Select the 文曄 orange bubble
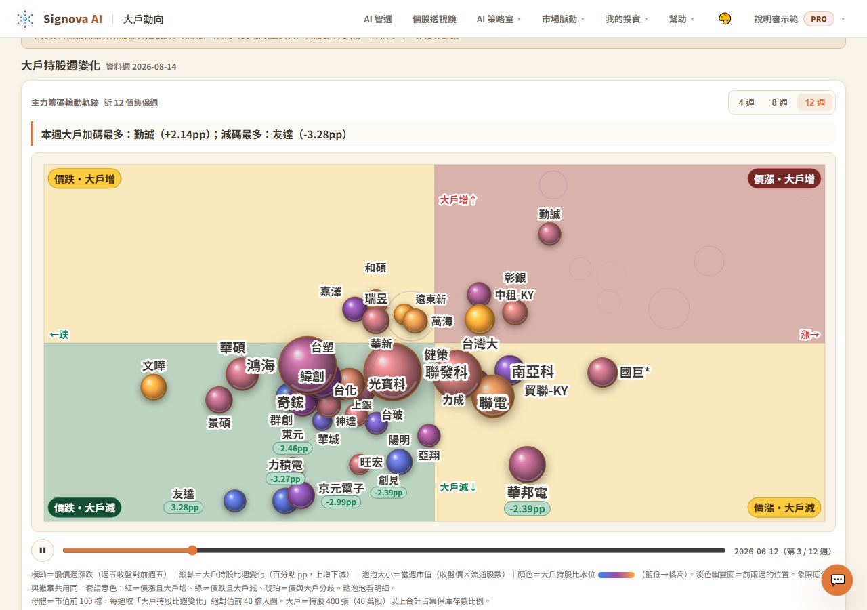The image size is (867, 610). click(154, 387)
